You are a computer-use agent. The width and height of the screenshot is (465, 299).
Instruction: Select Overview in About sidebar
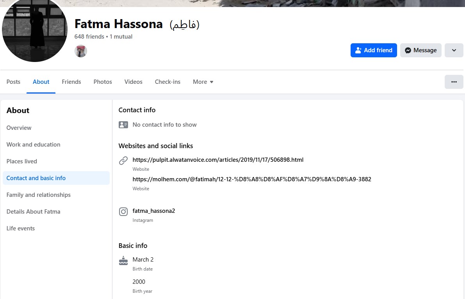coord(56,128)
